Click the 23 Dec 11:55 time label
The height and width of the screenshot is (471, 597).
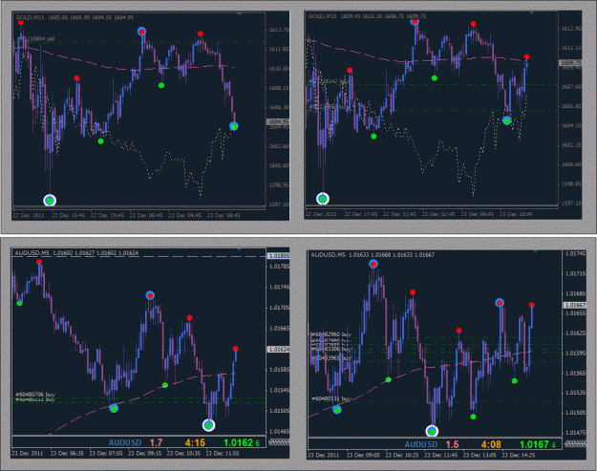(x=223, y=454)
